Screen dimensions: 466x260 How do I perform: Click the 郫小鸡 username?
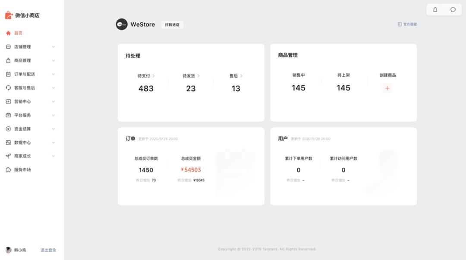pos(20,250)
